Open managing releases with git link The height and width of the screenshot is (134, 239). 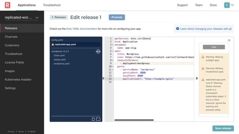[x=206, y=29]
